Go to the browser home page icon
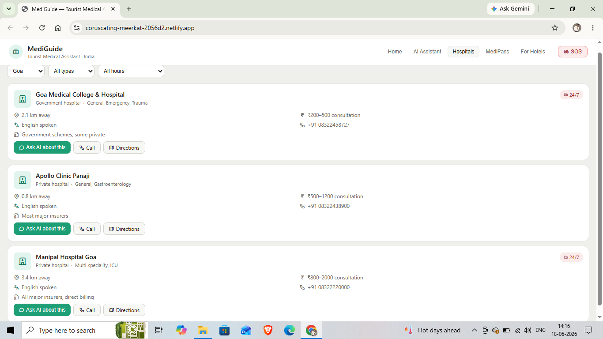Viewport: 603px width, 339px height. click(58, 28)
